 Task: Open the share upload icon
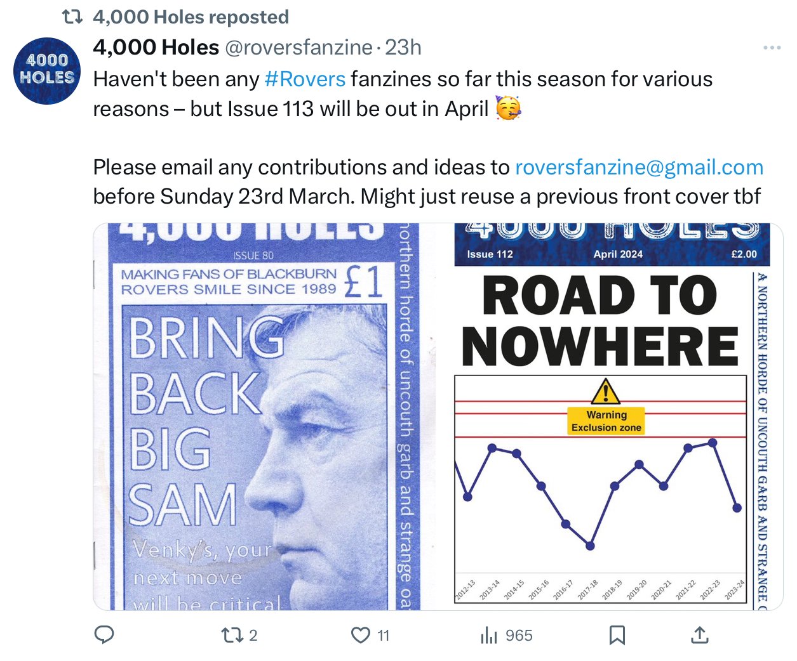(x=699, y=635)
